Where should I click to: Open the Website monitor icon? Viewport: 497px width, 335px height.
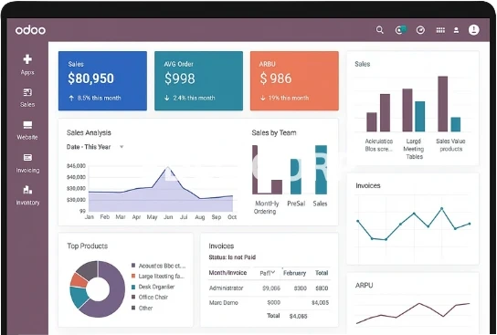coord(27,125)
